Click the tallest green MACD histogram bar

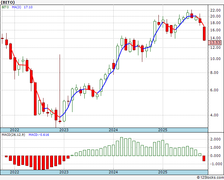(122, 147)
